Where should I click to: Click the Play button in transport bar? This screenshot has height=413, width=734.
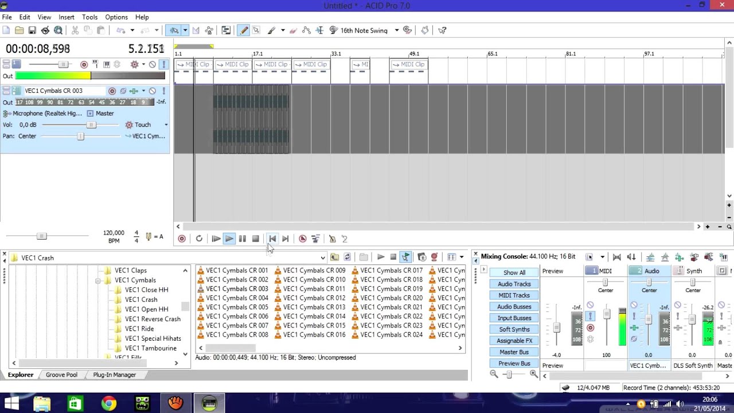(x=229, y=239)
